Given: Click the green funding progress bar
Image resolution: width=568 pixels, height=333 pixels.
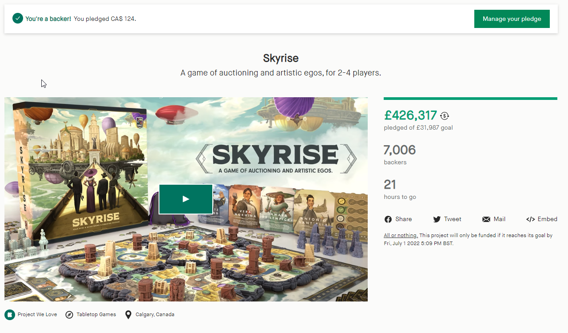Looking at the screenshot, I should coord(470,99).
